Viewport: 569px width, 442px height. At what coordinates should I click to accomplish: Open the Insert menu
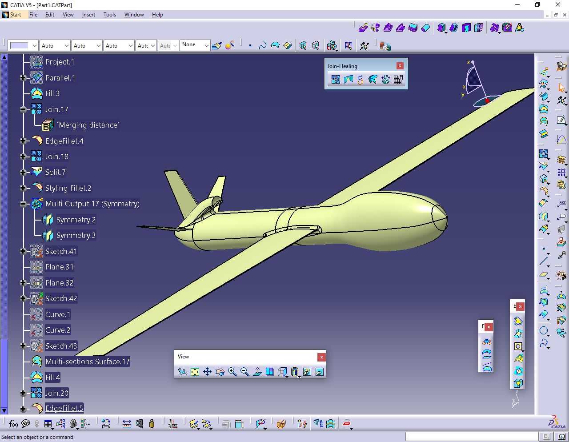click(x=88, y=15)
